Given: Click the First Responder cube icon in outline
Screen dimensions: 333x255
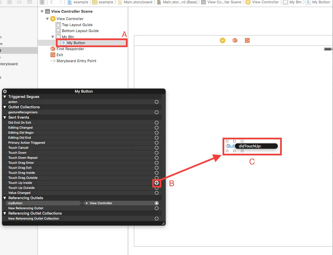Looking at the screenshot, I should [53, 49].
